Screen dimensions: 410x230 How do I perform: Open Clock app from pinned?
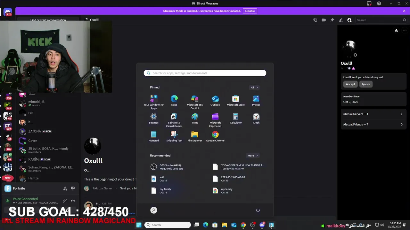pos(256,119)
